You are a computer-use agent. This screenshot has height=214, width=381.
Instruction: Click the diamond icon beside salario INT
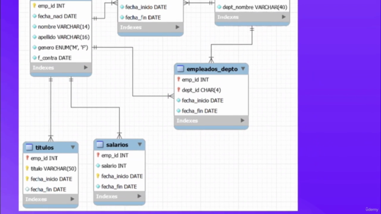click(x=98, y=165)
